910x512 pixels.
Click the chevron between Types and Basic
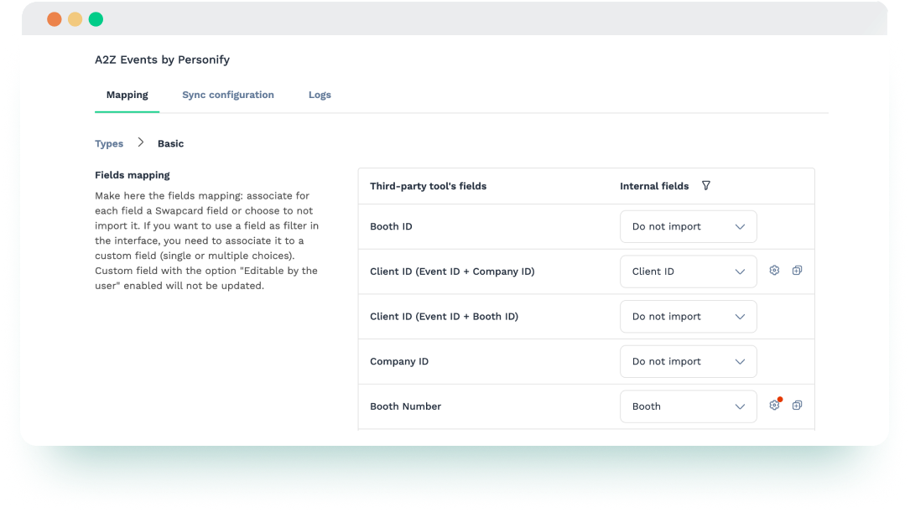[139, 143]
